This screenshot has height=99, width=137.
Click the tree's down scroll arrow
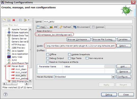(30, 81)
